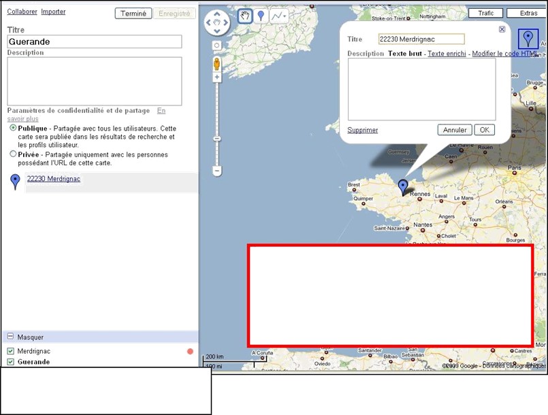The height and width of the screenshot is (415, 548).
Task: Open the 22230 Merdrignac placemark link
Action: [54, 179]
